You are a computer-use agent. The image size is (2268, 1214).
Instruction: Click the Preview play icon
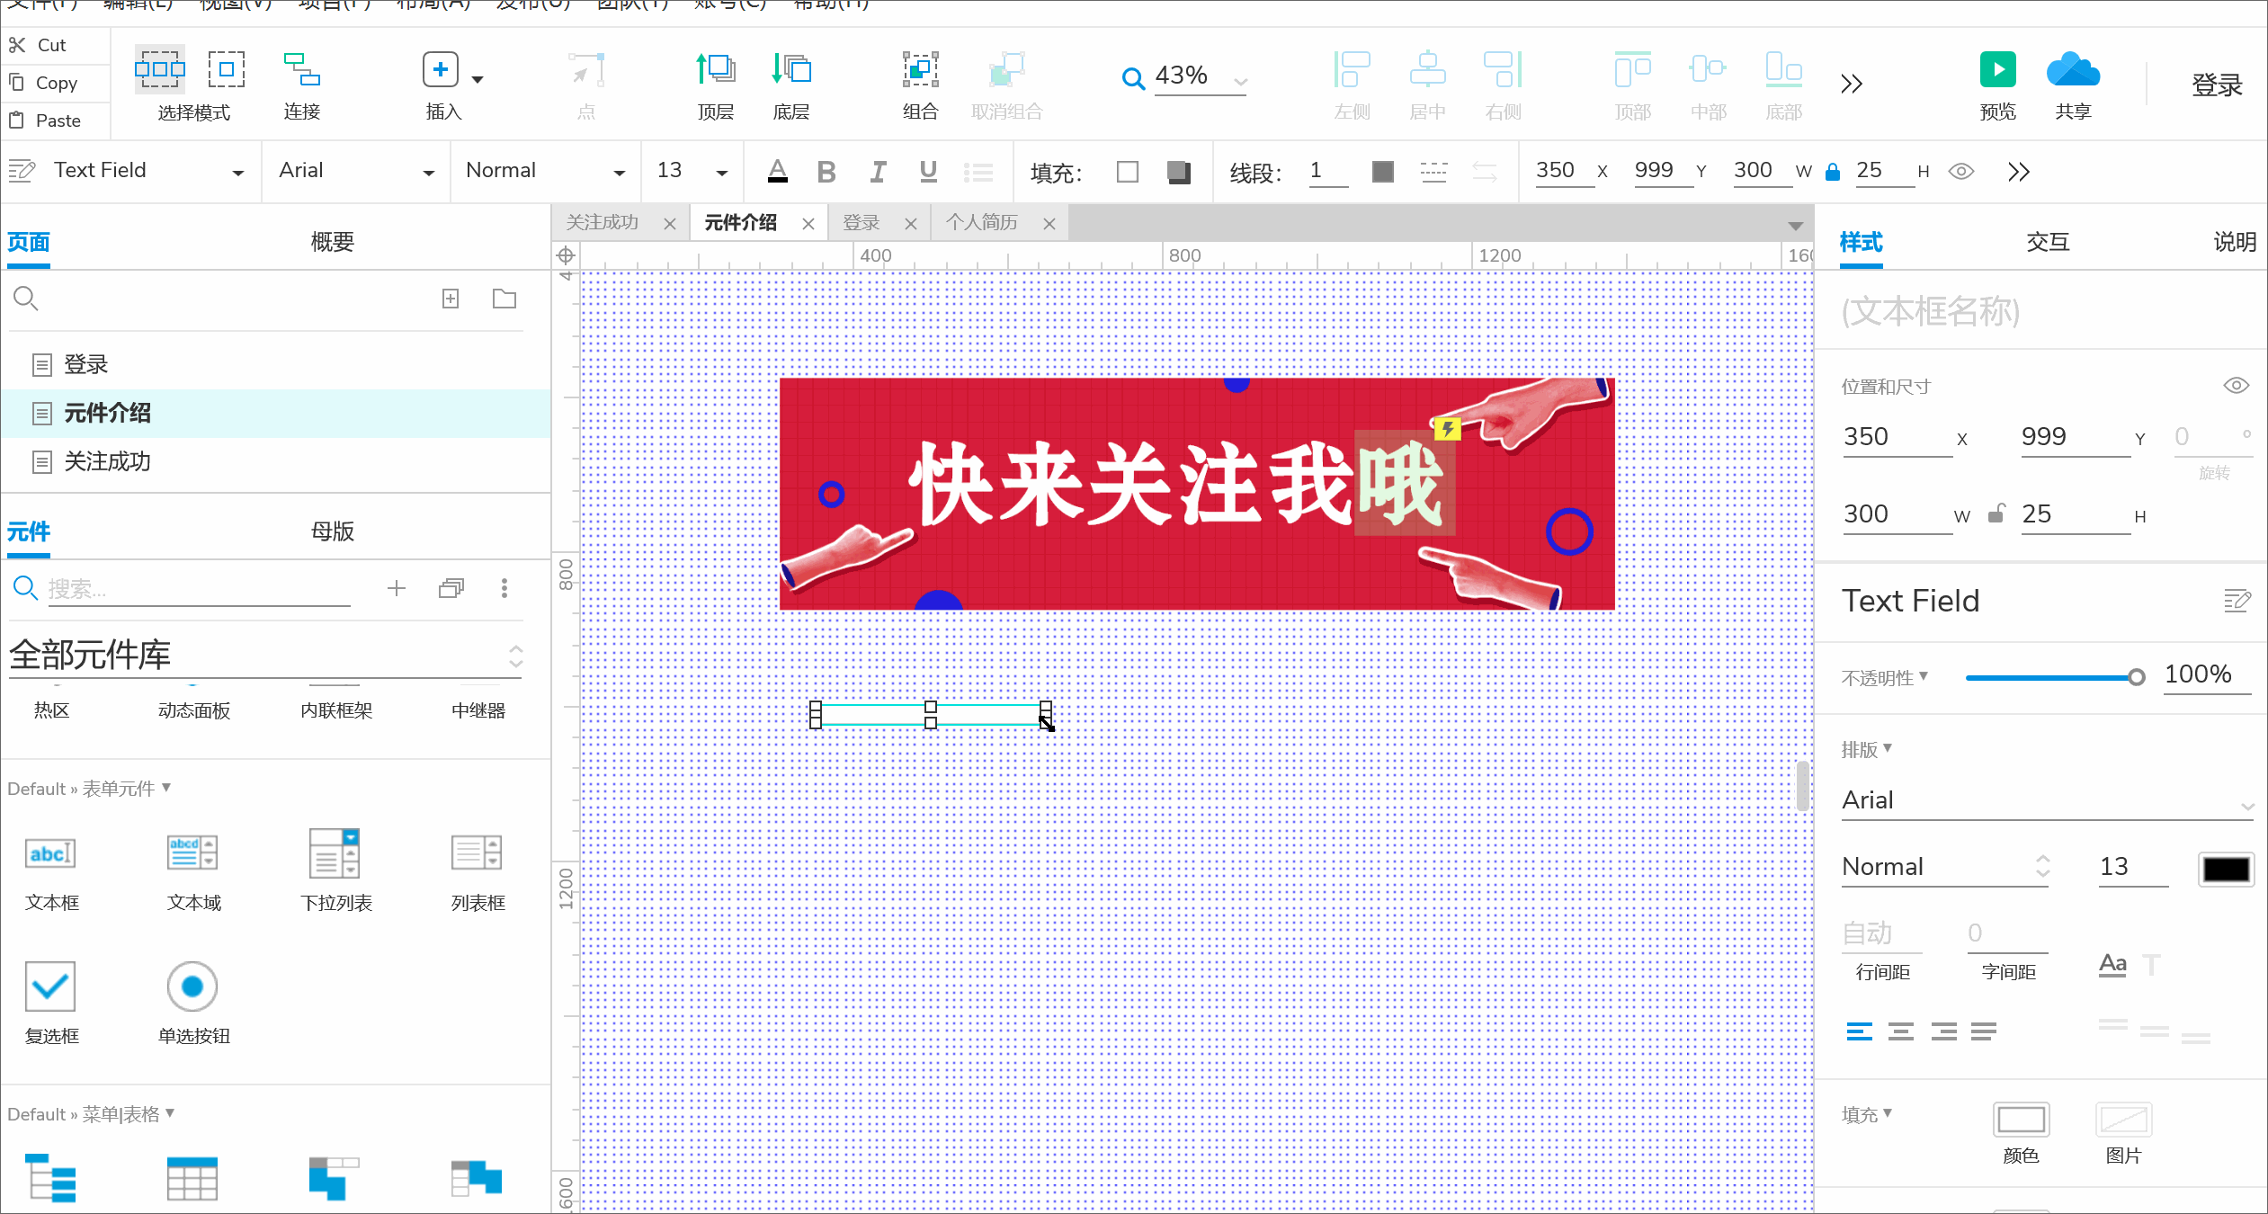pos(1997,71)
